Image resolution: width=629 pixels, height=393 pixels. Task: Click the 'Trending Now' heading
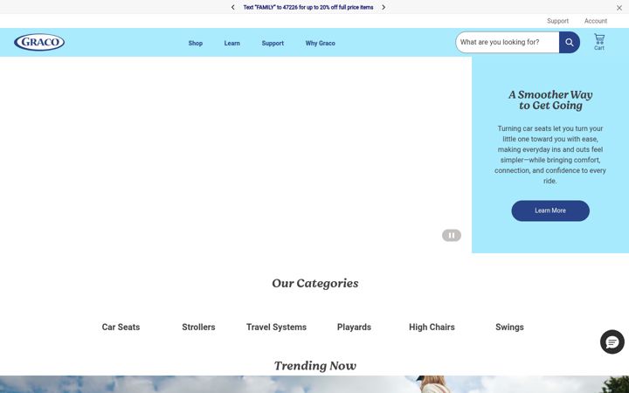[314, 365]
